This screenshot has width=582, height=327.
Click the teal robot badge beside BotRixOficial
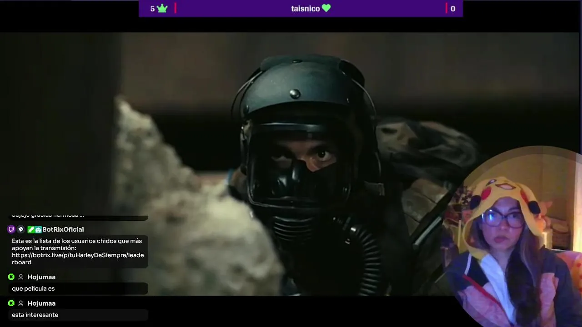[38, 229]
